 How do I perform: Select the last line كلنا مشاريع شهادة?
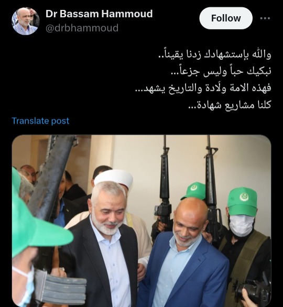(x=230, y=105)
